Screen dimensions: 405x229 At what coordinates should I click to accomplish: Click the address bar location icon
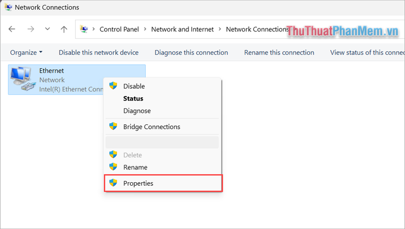(x=84, y=29)
